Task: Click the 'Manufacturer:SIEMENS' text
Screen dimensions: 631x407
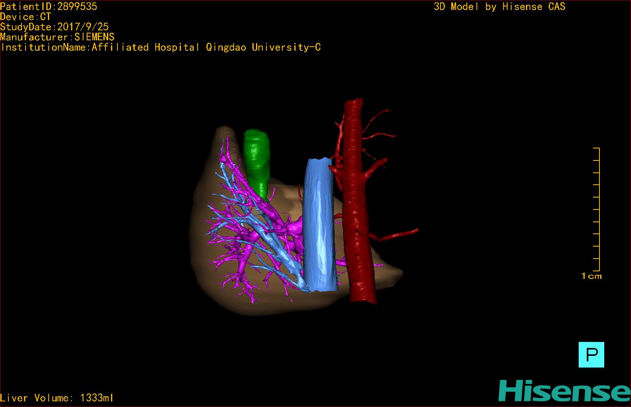Action: [x=57, y=37]
